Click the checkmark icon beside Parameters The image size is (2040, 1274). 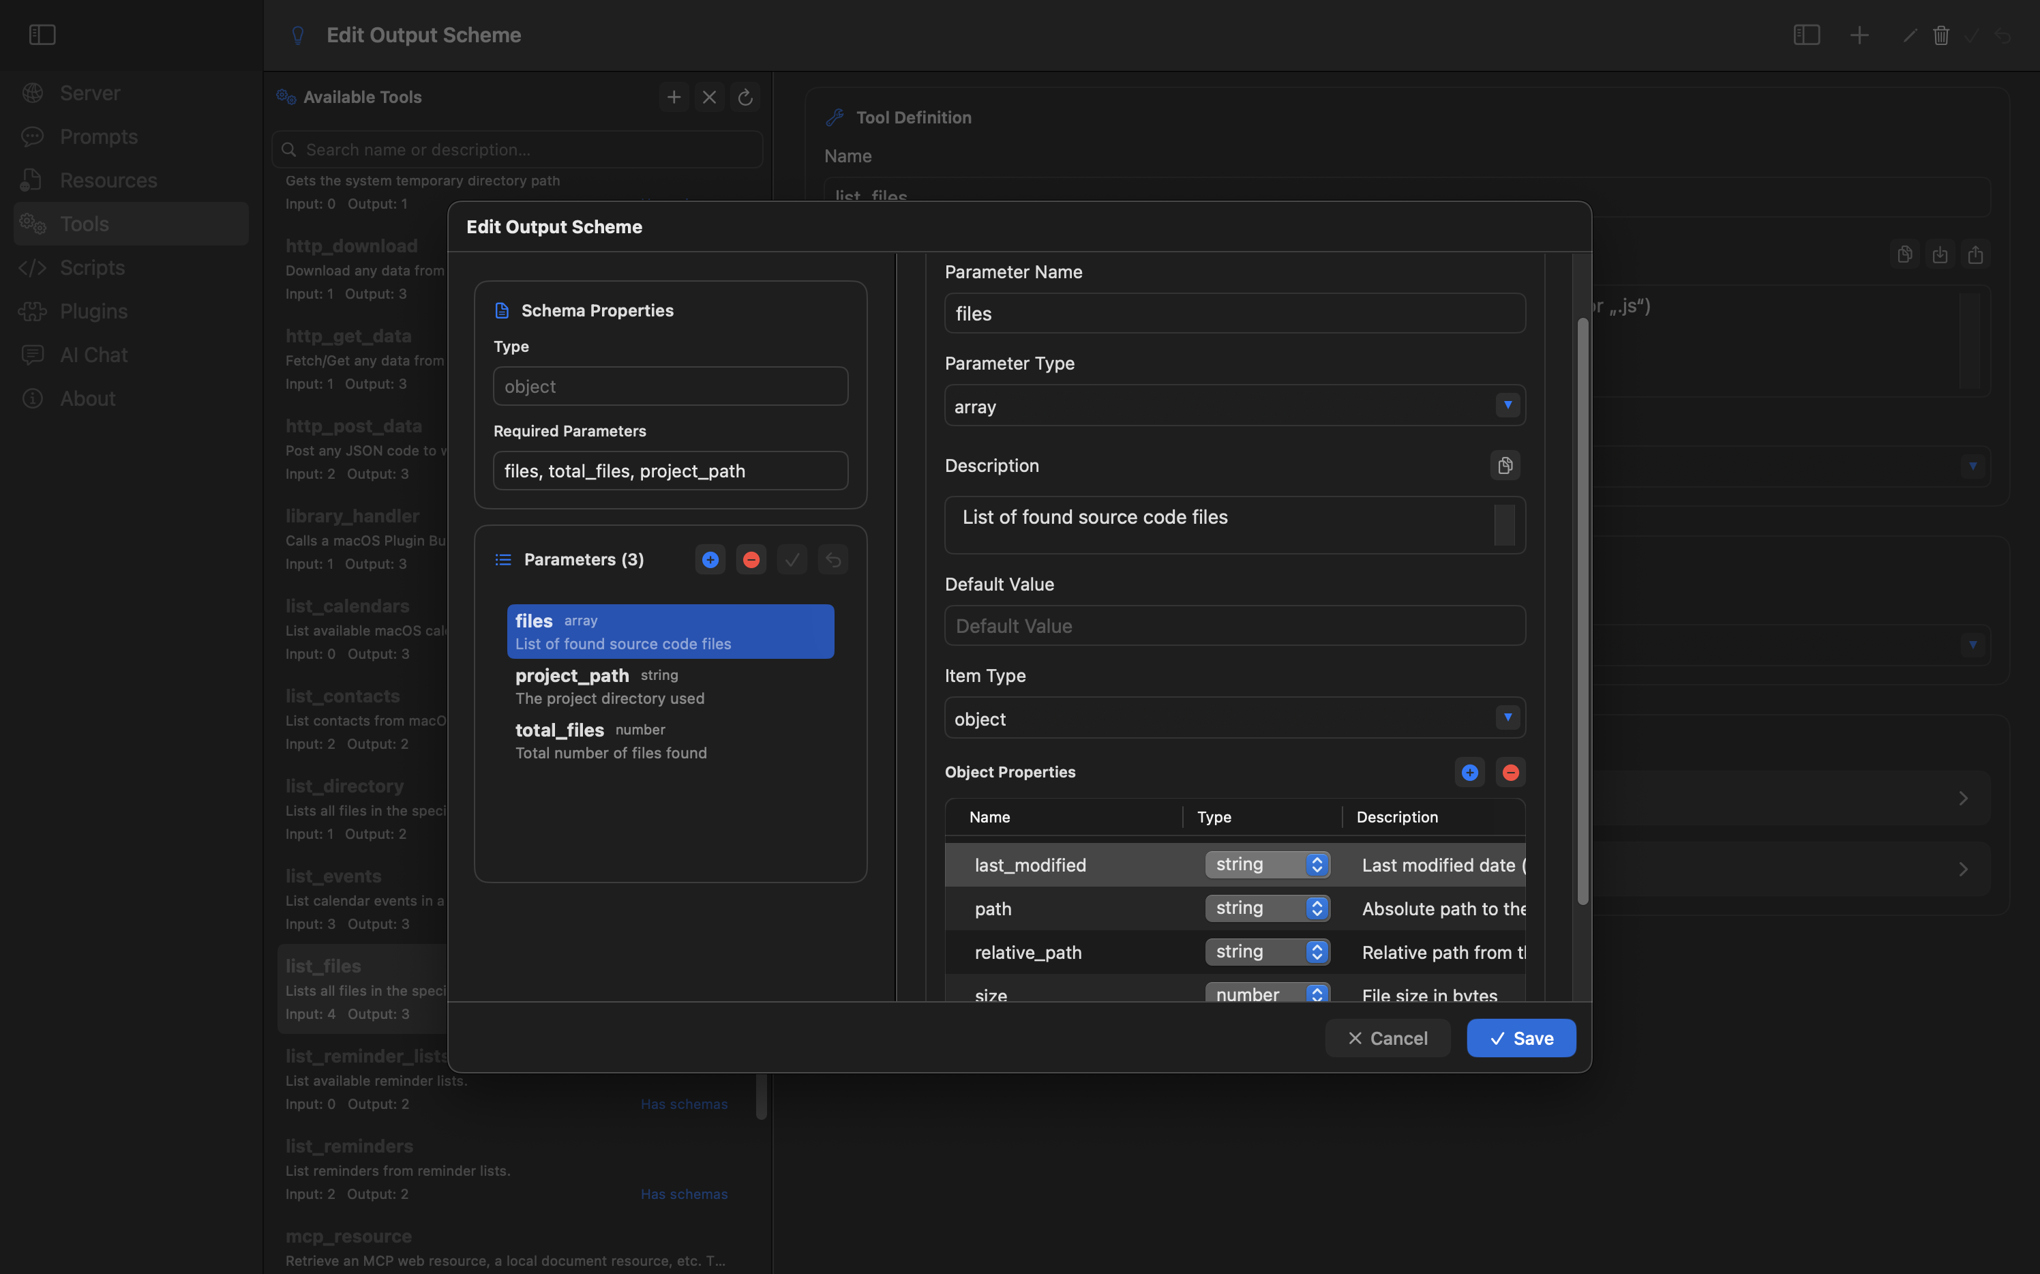792,559
